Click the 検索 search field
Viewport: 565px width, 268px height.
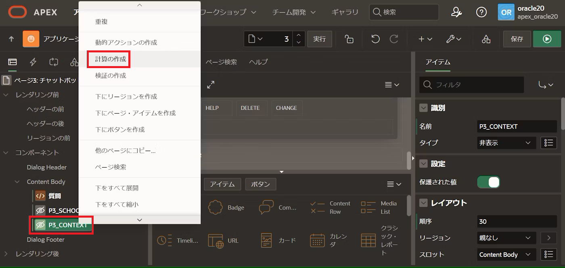pyautogui.click(x=404, y=12)
